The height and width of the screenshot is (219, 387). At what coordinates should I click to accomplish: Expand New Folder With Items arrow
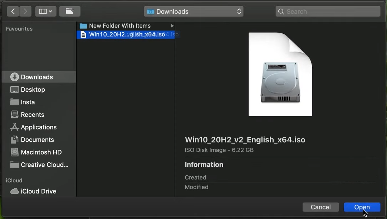172,26
